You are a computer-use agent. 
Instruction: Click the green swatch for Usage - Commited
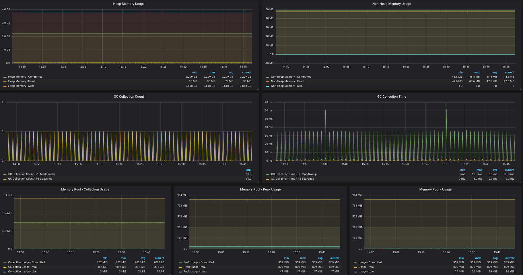[355, 263]
